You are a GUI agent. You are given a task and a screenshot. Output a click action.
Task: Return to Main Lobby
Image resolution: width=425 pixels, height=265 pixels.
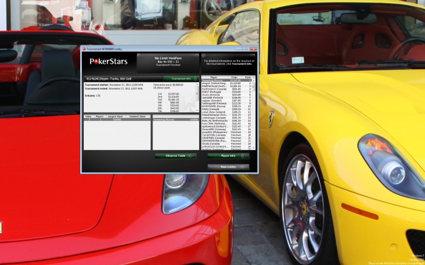228,167
